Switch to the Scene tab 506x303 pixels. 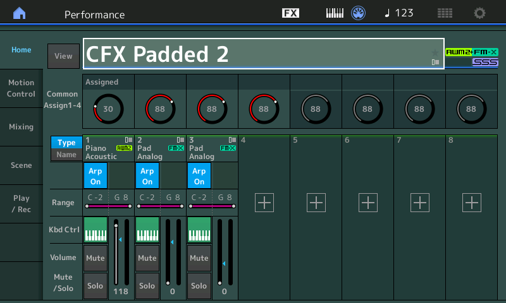pyautogui.click(x=21, y=165)
